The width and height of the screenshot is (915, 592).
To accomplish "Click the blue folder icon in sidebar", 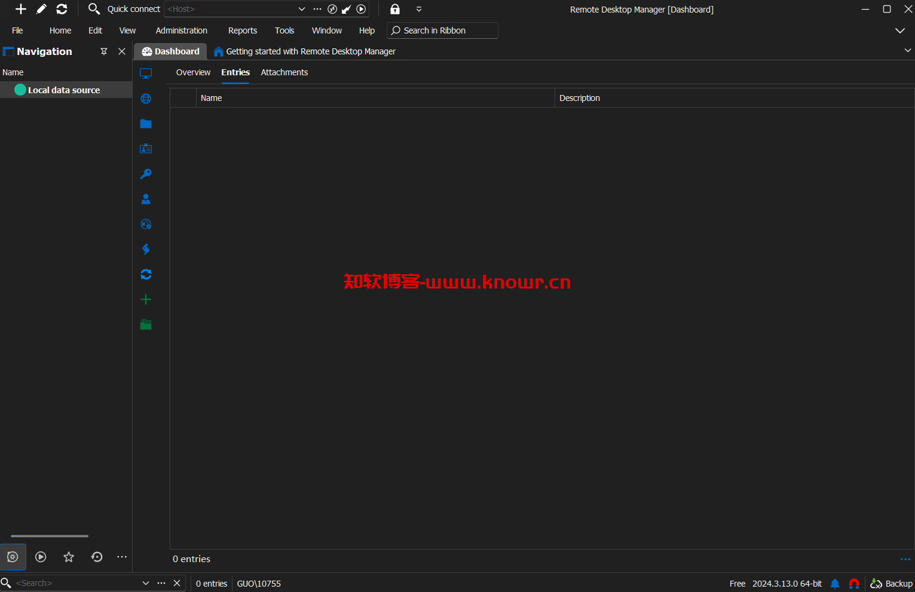I will [146, 124].
